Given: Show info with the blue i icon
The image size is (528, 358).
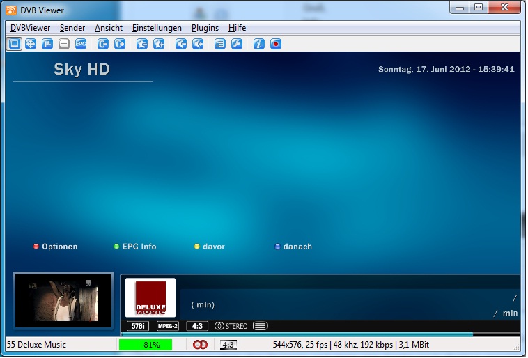Looking at the screenshot, I should click(259, 44).
